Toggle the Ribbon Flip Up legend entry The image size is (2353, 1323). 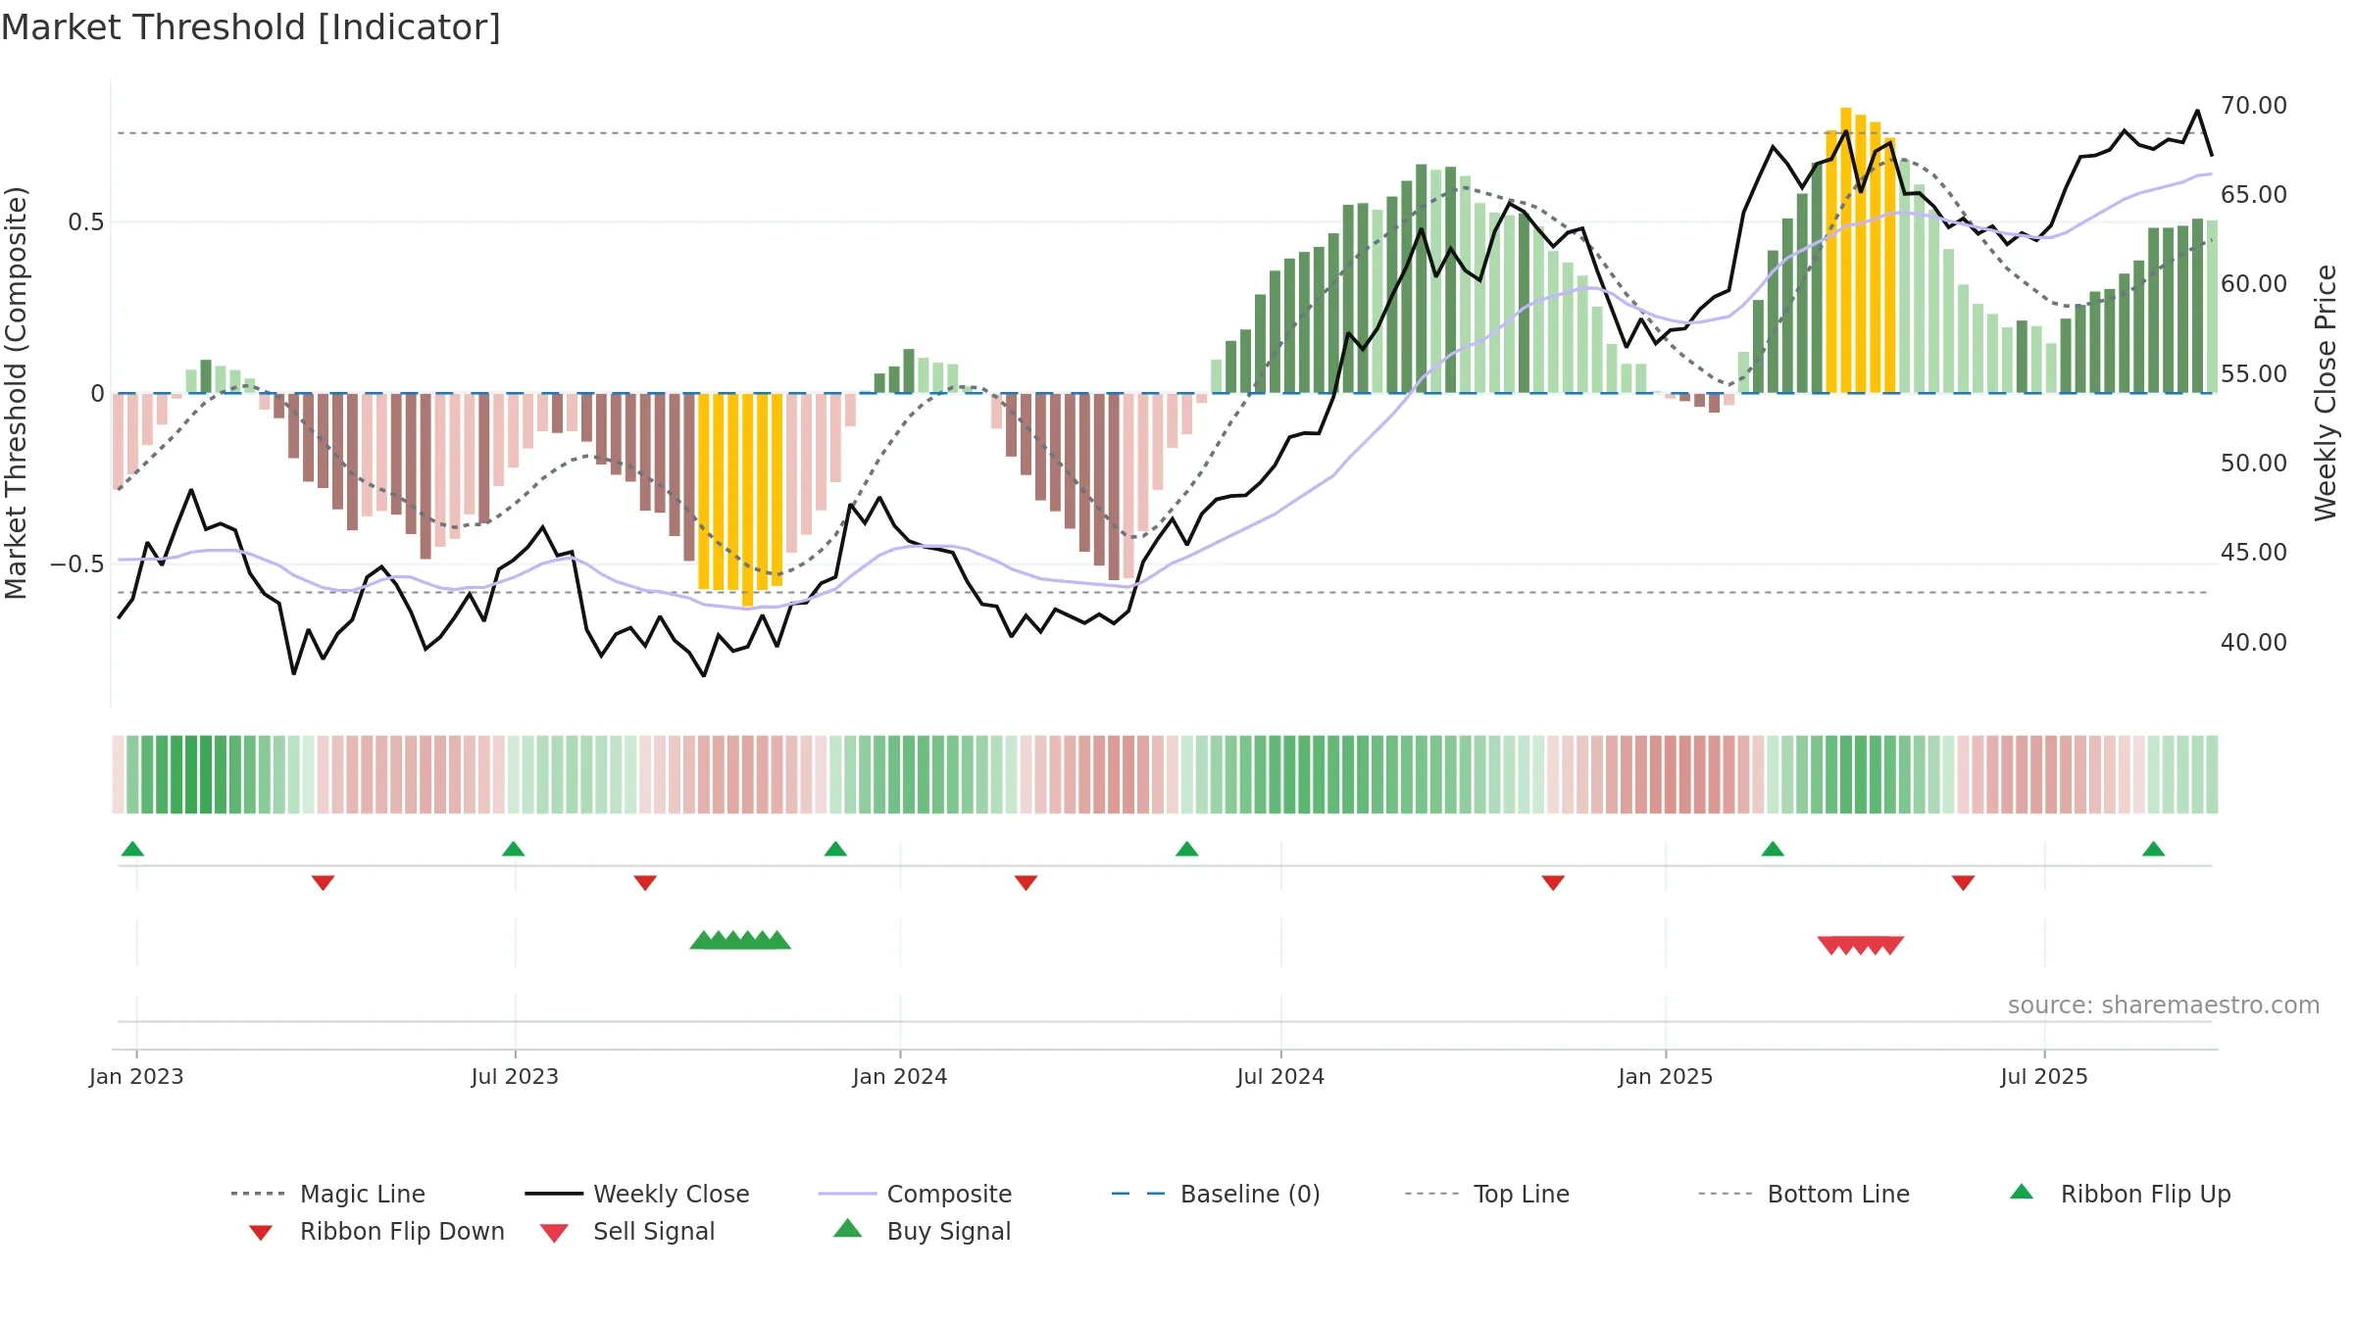coord(2120,1194)
